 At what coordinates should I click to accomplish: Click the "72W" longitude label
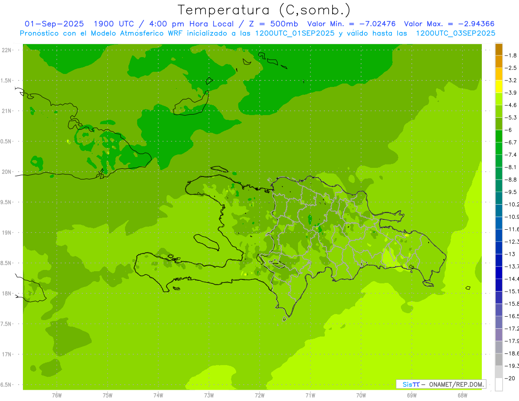[259, 395]
